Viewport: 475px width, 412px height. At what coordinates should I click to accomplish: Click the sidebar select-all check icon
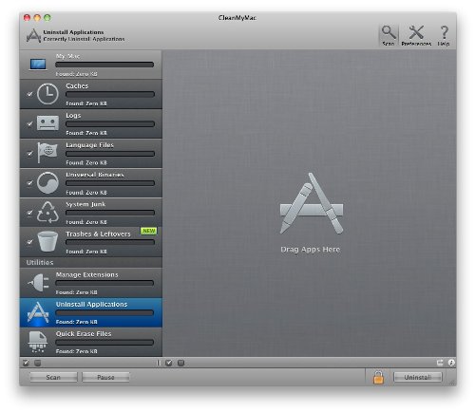tap(26, 363)
